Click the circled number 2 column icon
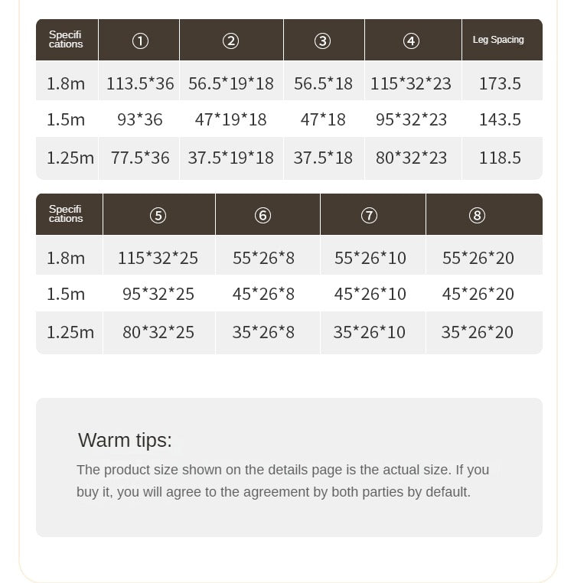The width and height of the screenshot is (574, 583). (231, 41)
